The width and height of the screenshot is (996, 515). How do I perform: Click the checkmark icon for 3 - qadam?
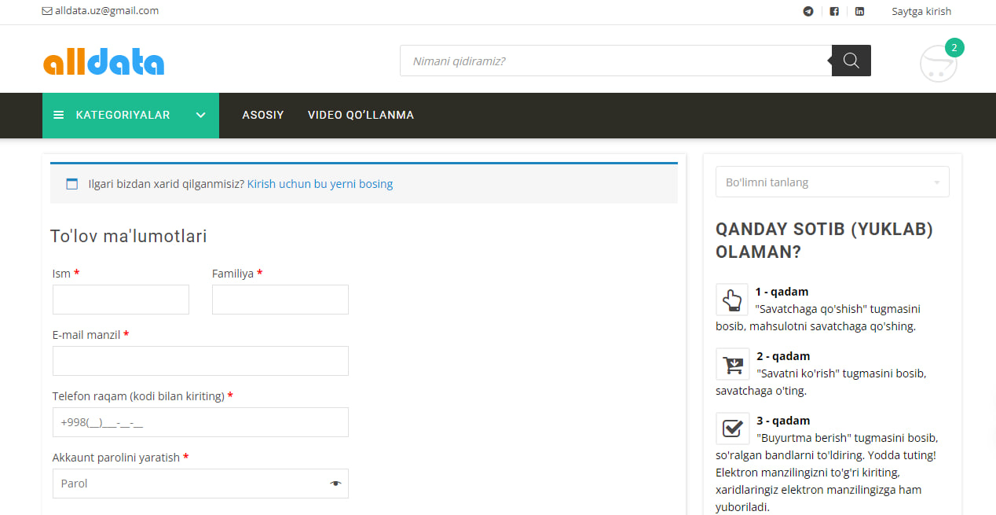click(732, 429)
